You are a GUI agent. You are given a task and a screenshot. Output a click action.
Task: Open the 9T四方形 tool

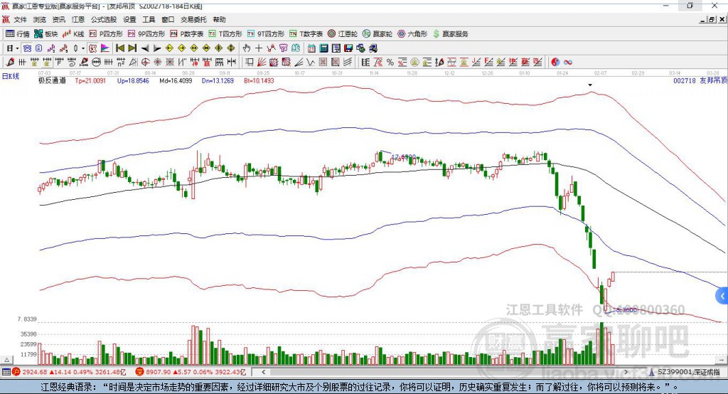[266, 34]
